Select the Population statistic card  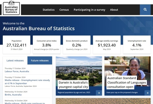click(x=17, y=45)
